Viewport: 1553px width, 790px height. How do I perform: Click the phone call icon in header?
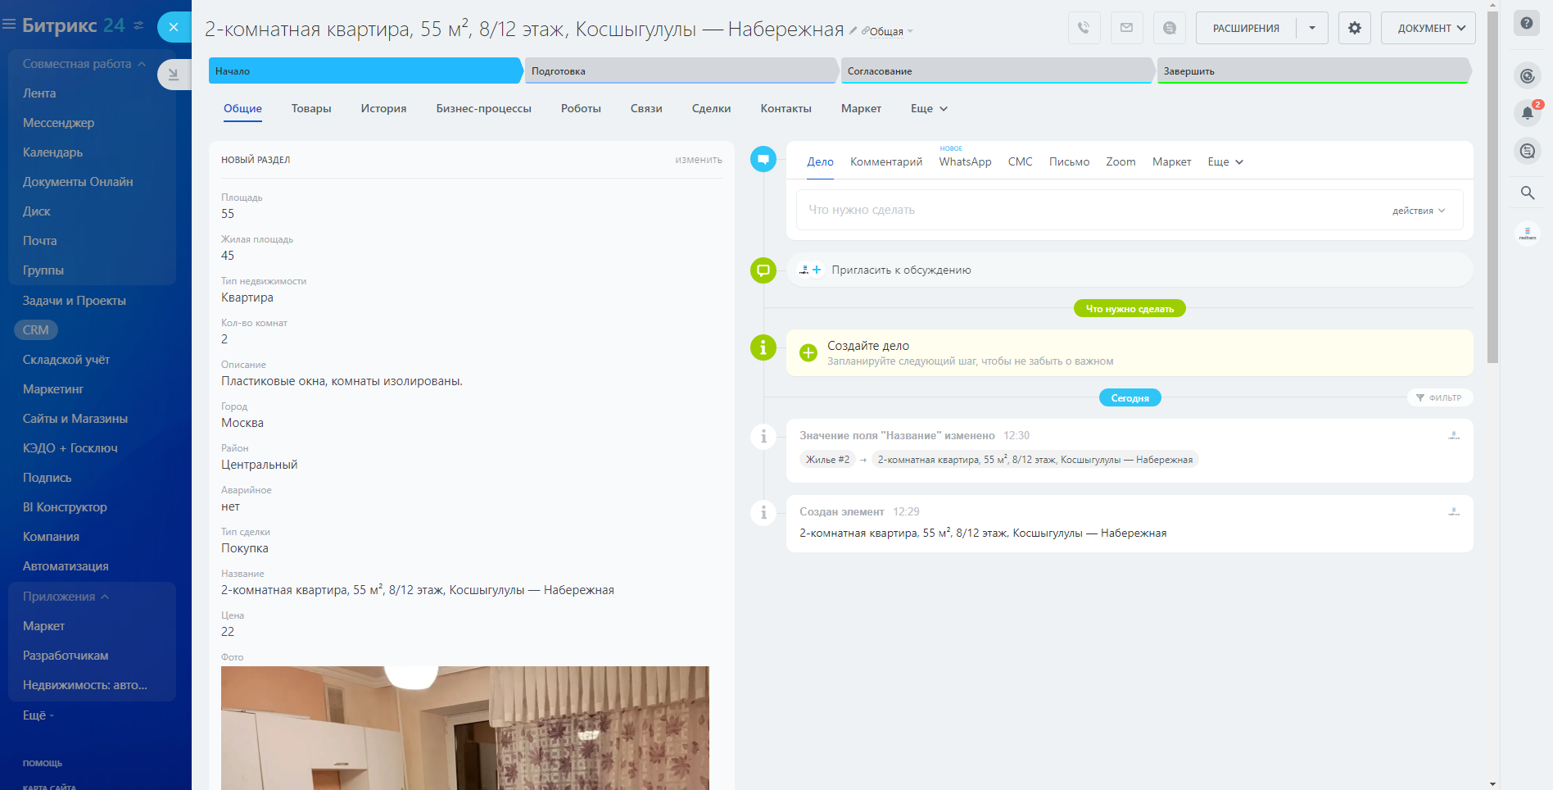pos(1084,28)
